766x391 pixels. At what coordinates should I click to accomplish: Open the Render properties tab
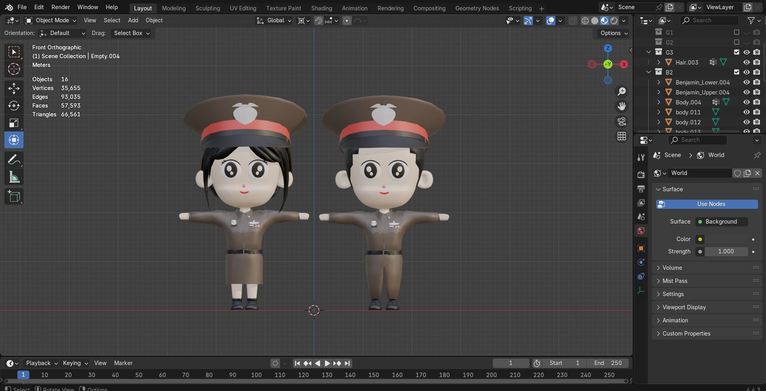641,175
